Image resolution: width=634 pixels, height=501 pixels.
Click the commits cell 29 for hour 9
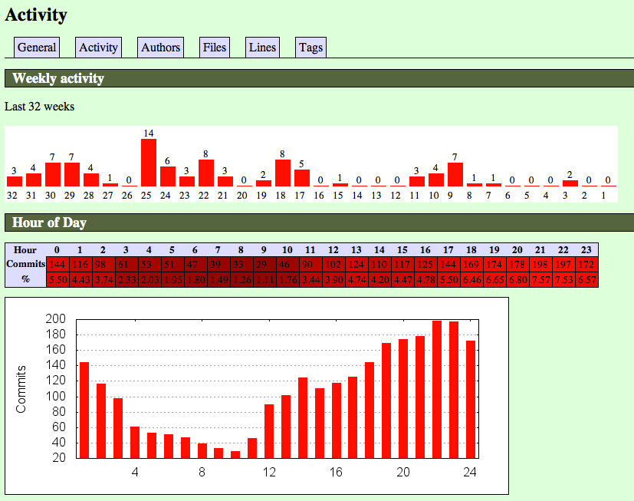(x=264, y=264)
